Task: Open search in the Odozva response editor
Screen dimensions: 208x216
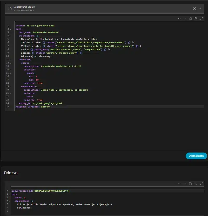Action: 196,184
